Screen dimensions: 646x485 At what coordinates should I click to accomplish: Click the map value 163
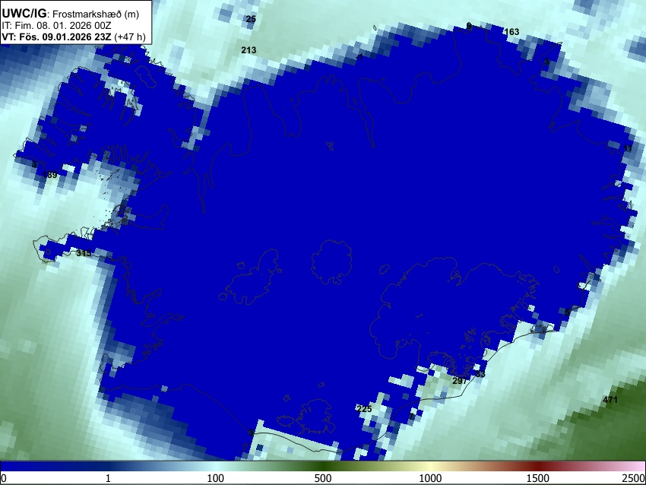click(x=511, y=32)
